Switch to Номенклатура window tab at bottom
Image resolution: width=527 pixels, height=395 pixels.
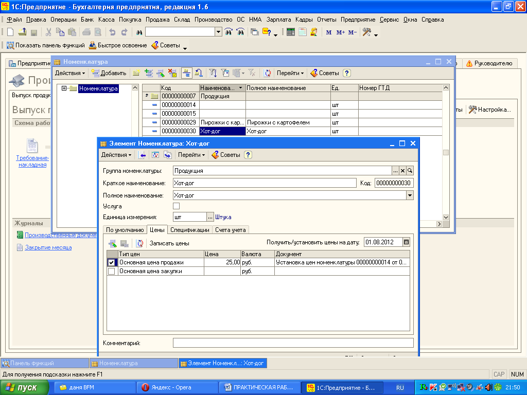click(133, 363)
